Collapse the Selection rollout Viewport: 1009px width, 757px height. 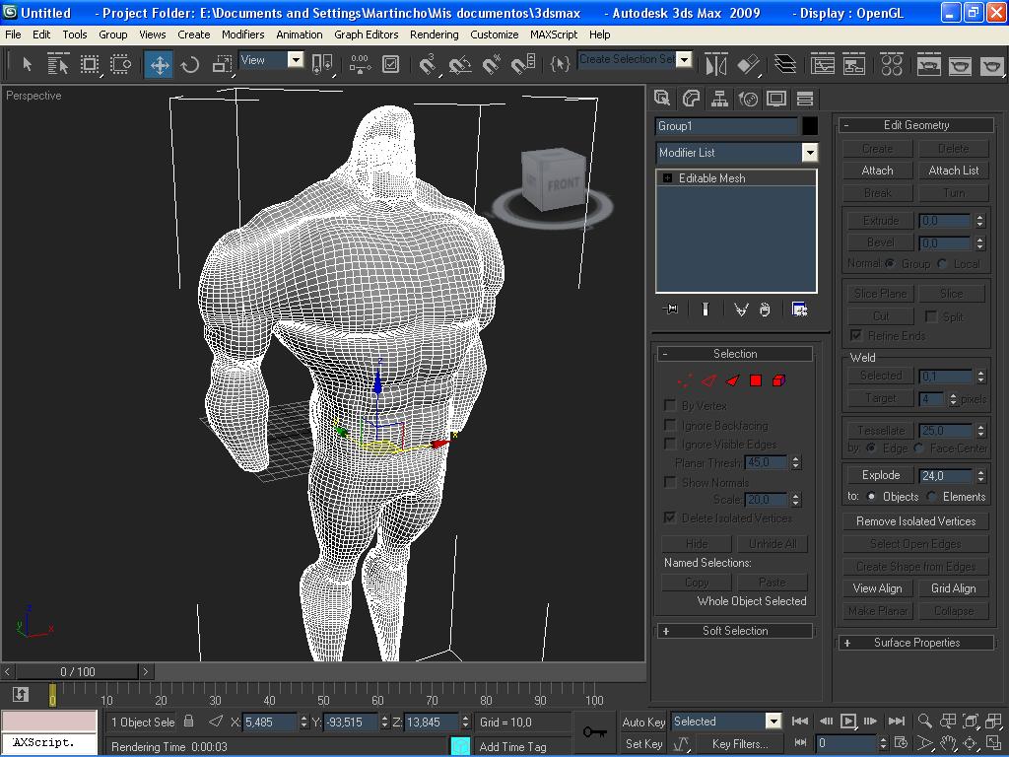click(x=735, y=354)
